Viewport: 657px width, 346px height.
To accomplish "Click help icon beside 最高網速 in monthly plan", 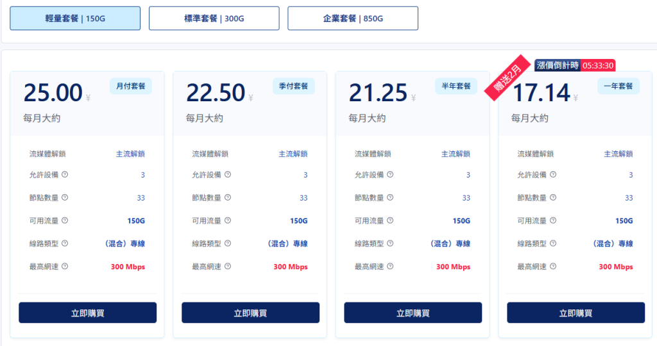I will pyautogui.click(x=65, y=266).
